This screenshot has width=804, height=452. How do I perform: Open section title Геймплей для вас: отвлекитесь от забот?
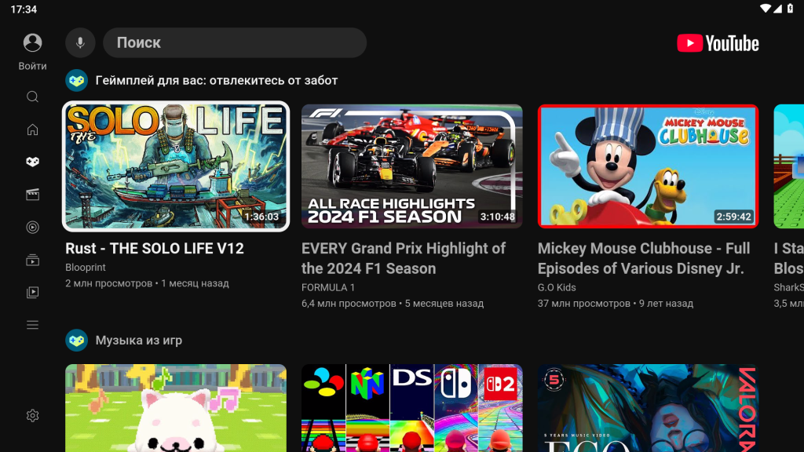click(217, 81)
